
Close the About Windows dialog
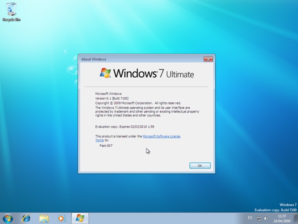[208, 59]
